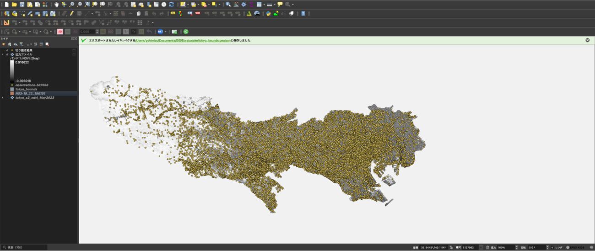Click the filter legend icon in Layers panel
The width and height of the screenshot is (595, 251).
click(x=21, y=44)
